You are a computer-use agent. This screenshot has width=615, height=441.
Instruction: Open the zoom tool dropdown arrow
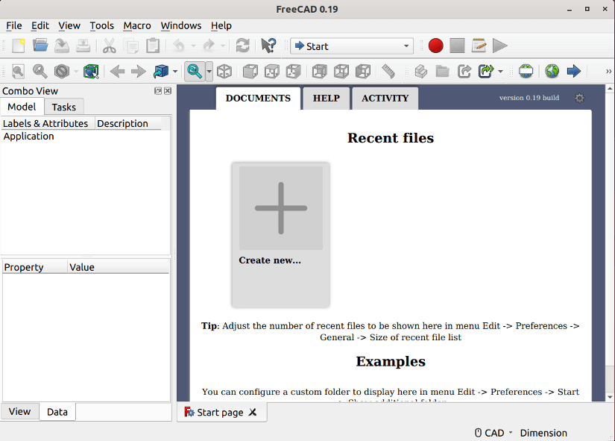(x=209, y=72)
